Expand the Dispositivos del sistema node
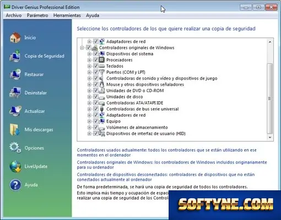 pyautogui.click(x=89, y=54)
